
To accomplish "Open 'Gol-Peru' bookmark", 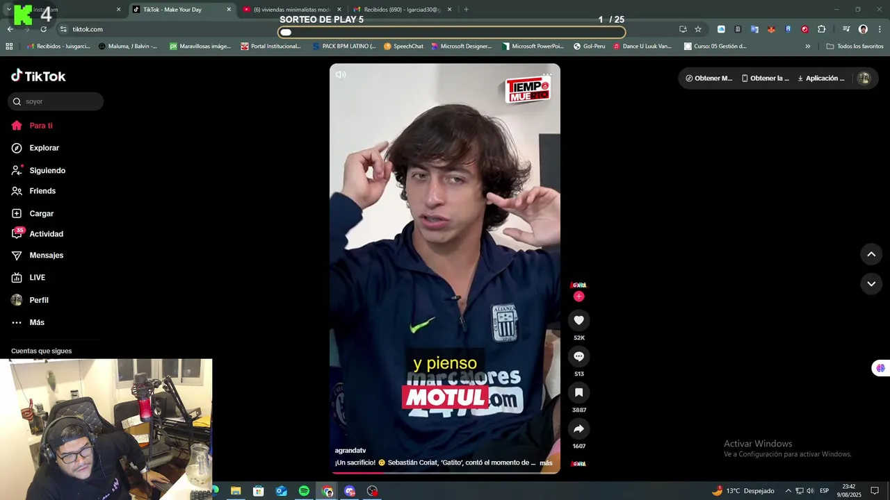I will (x=590, y=47).
